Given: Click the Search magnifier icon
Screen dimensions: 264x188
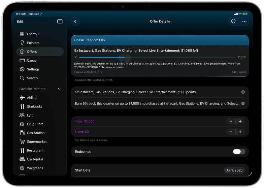Looking at the screenshot, I should point(22,78).
